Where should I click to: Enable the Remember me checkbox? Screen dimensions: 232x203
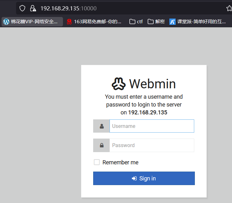[x=97, y=162]
